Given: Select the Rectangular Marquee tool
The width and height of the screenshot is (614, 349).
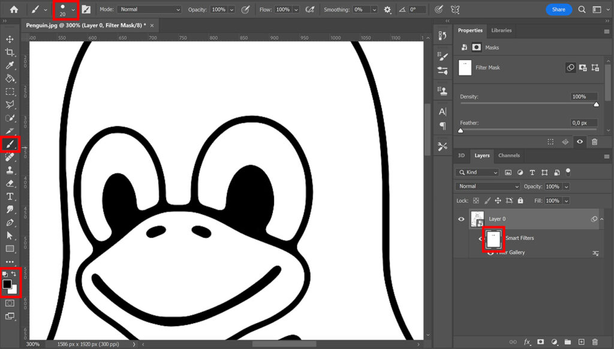Looking at the screenshot, I should coord(10,92).
